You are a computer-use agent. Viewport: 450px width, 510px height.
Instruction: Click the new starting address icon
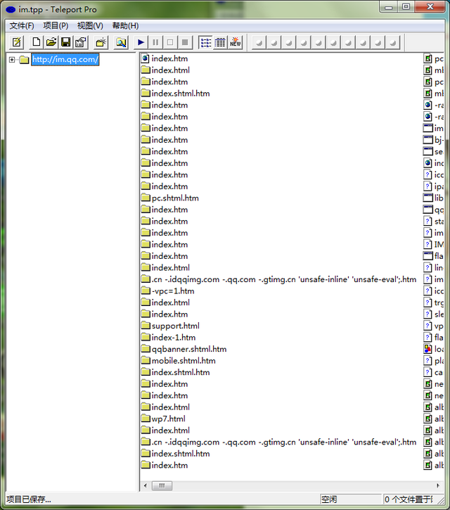point(101,42)
